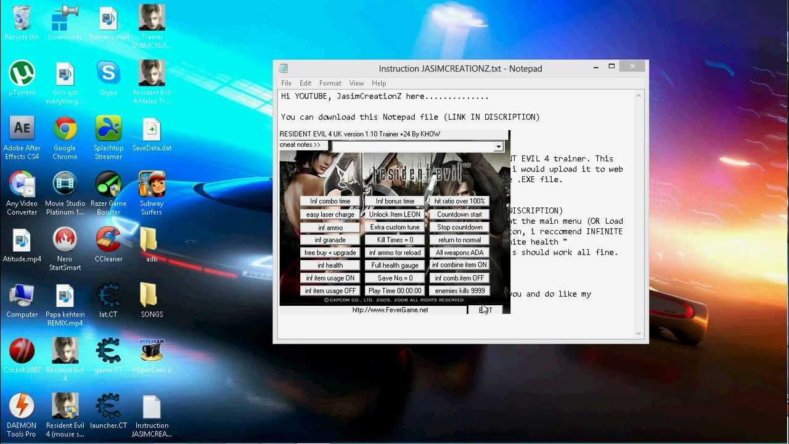Select the Shenaya.mp4 video file icon
Image resolution: width=789 pixels, height=444 pixels.
108,23
